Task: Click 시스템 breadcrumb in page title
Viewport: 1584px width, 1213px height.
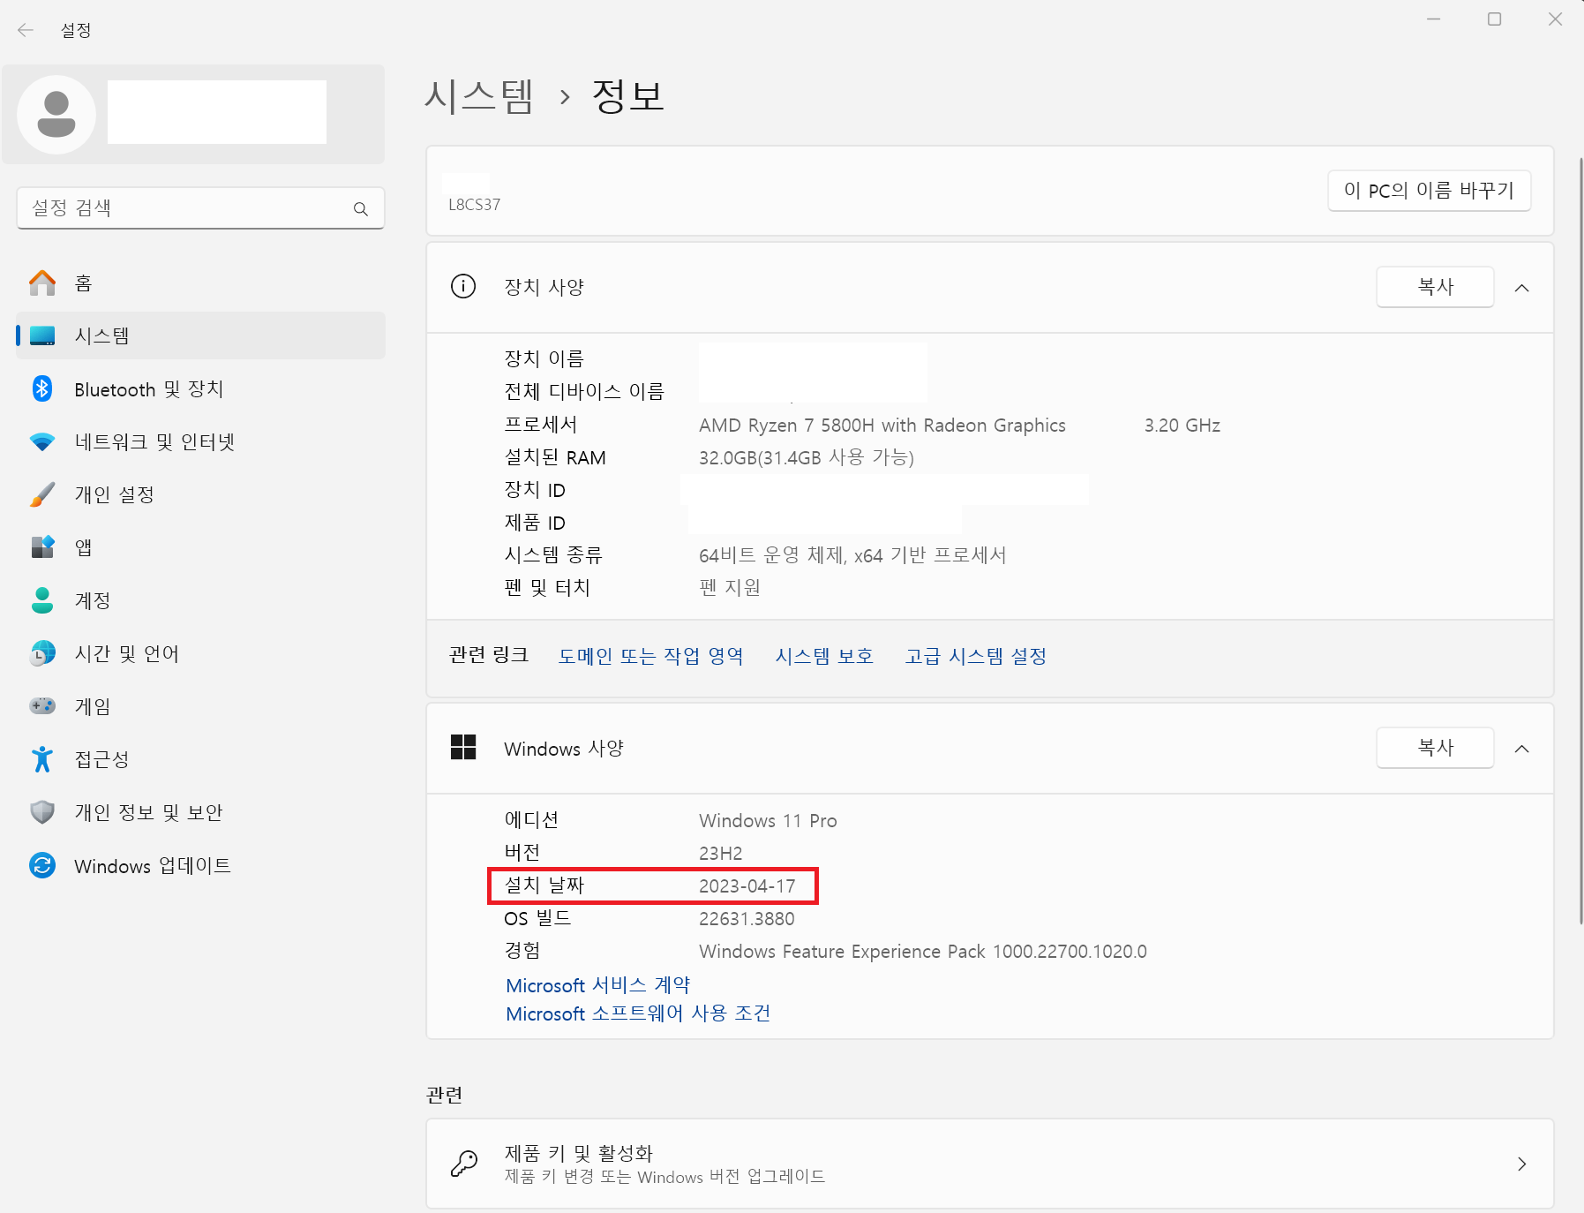Action: point(479,95)
